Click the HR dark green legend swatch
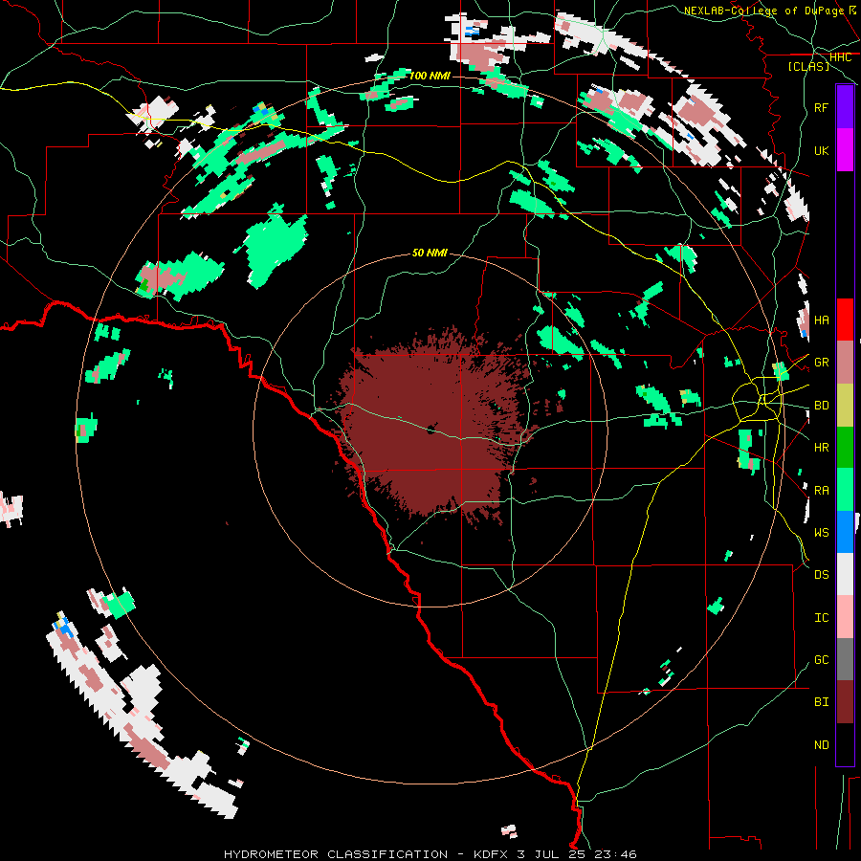The image size is (861, 861). coord(845,447)
